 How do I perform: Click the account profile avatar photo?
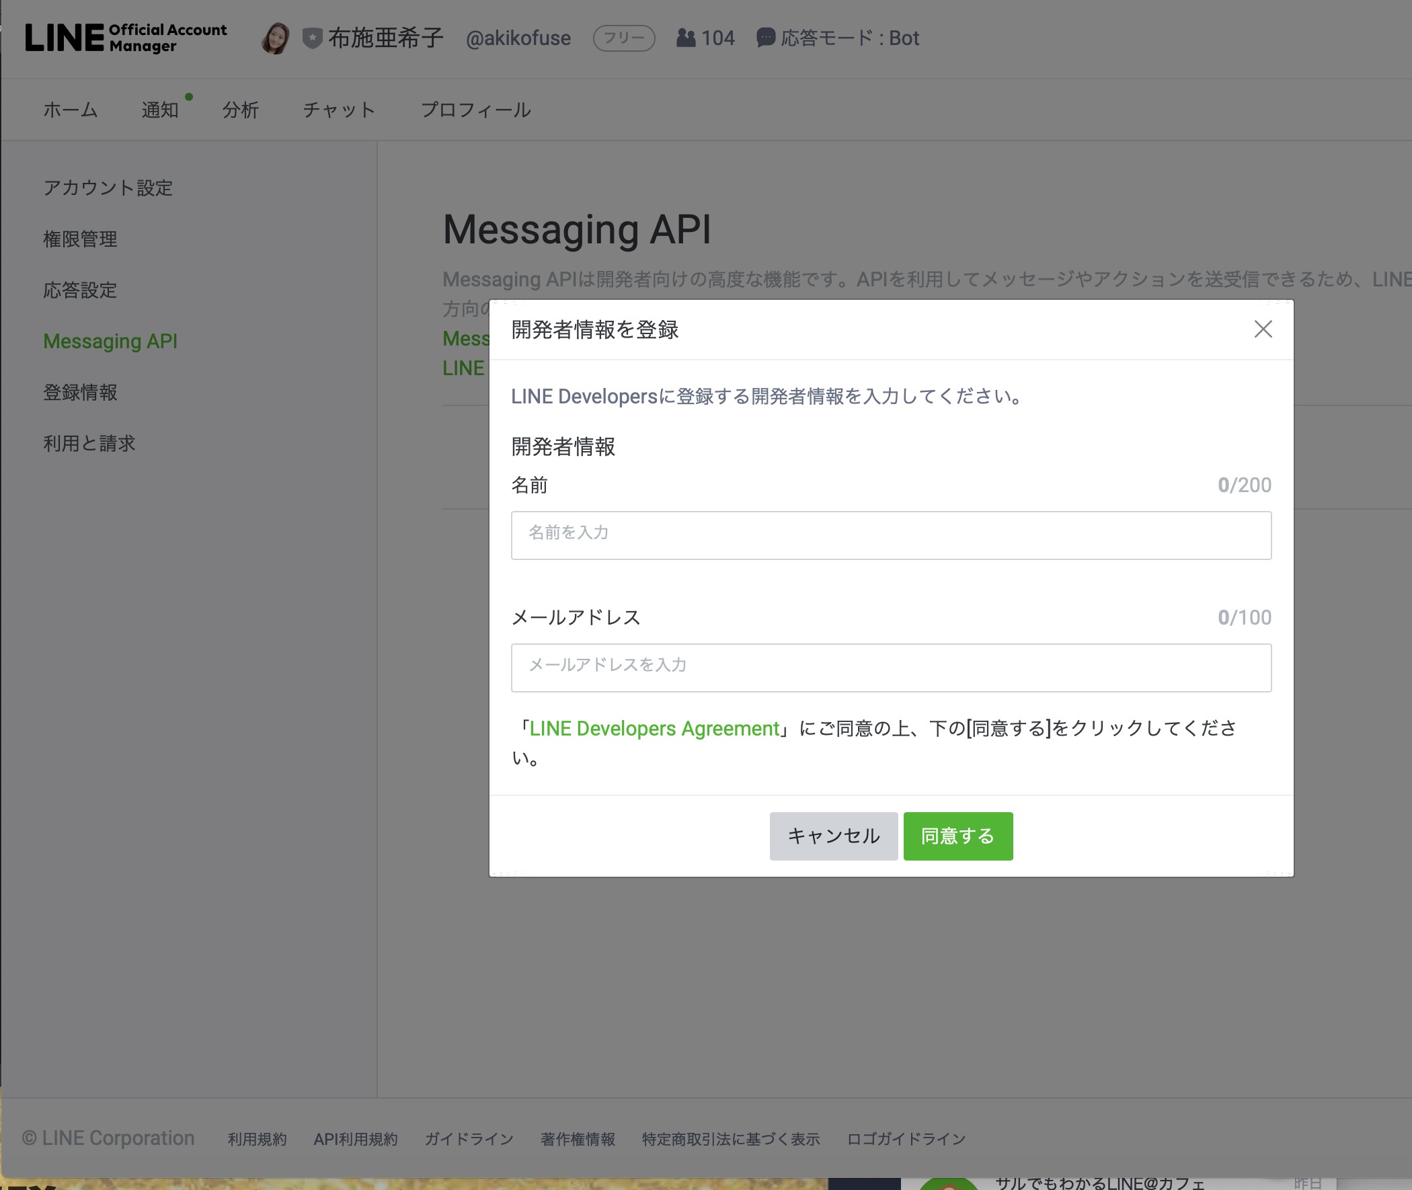275,38
